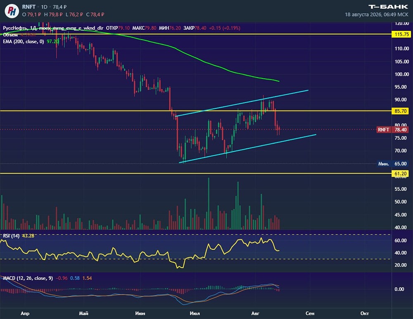Click the RNFT ticker symbol in header
This screenshot has width=413, height=319.
(x=29, y=7)
